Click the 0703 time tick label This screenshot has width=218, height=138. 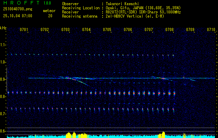66,30
